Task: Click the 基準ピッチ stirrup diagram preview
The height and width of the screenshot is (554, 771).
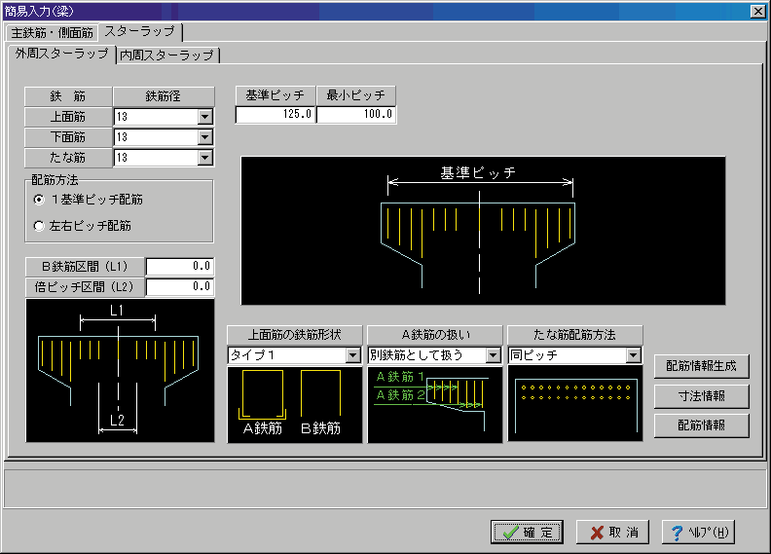Action: click(x=483, y=230)
